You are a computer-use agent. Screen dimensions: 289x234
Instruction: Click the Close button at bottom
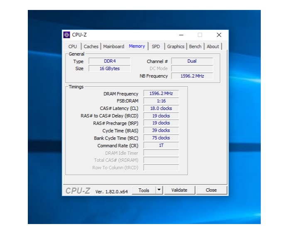point(211,190)
